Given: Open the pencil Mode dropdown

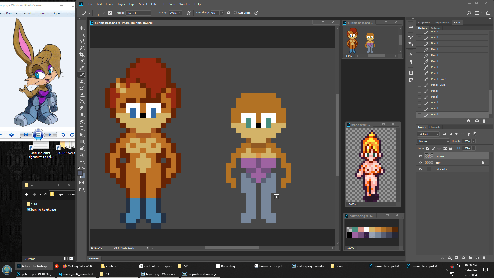Looking at the screenshot, I should pyautogui.click(x=138, y=13).
